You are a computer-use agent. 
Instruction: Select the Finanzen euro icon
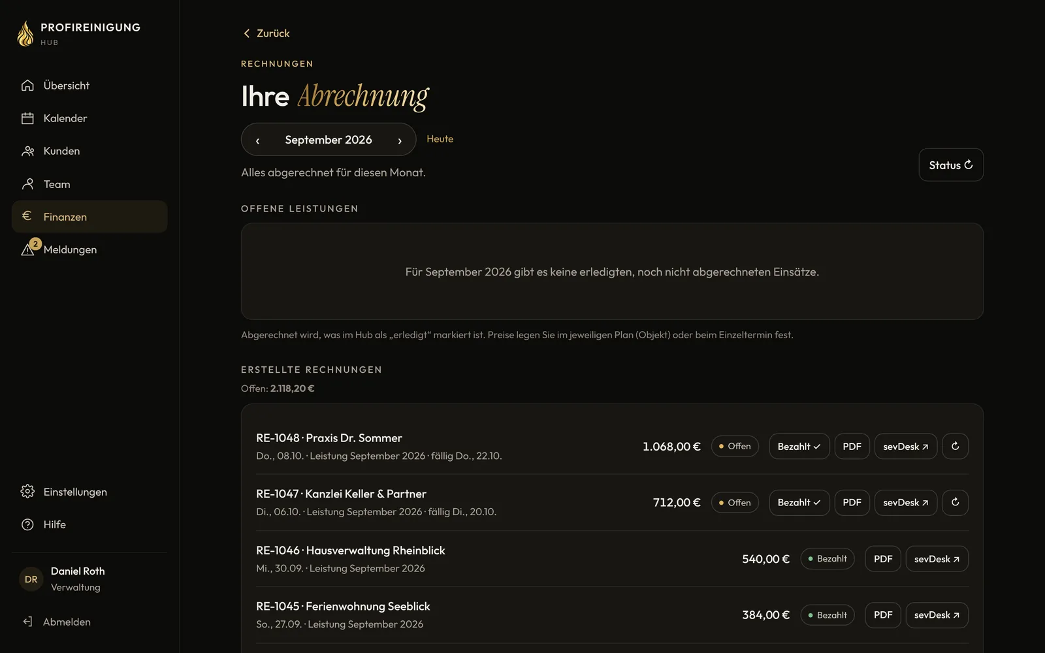(x=27, y=216)
